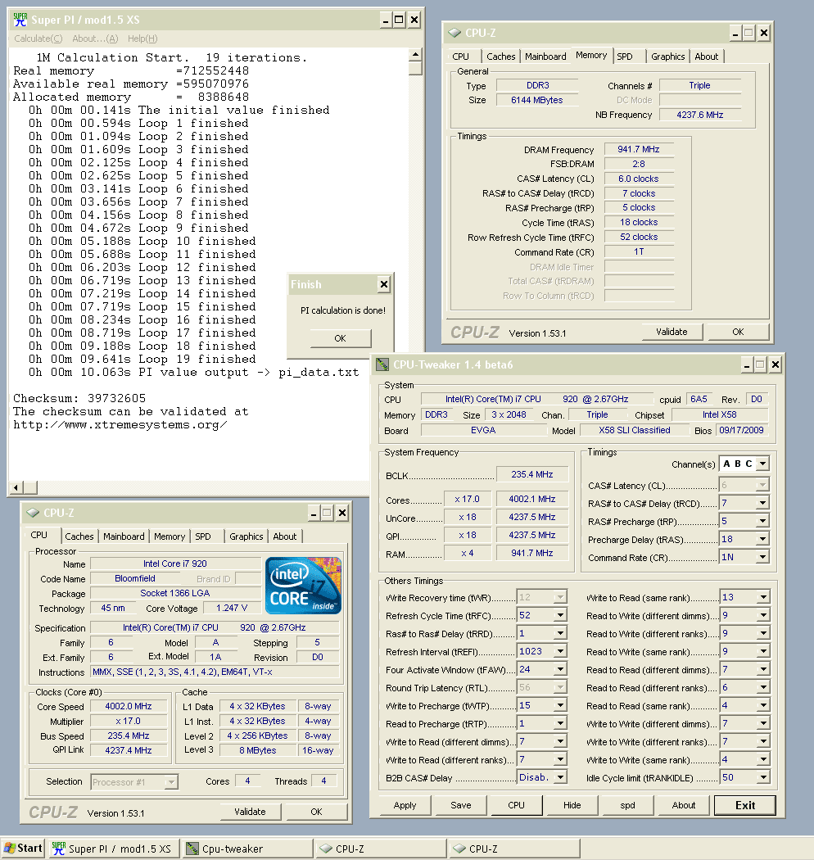Open the Help menu in Super PI
814x860 pixels.
(142, 38)
